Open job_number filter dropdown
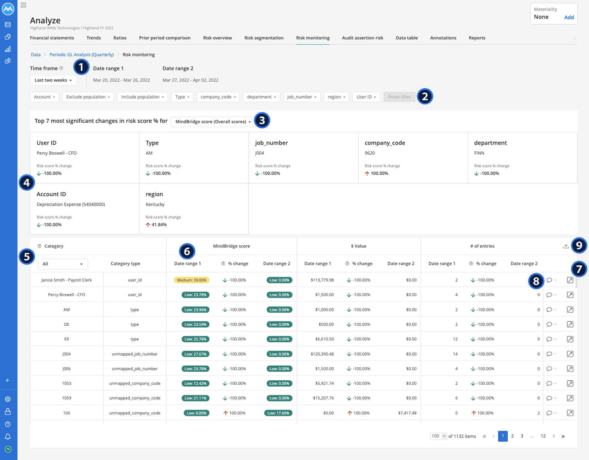589x460 pixels. pyautogui.click(x=302, y=97)
